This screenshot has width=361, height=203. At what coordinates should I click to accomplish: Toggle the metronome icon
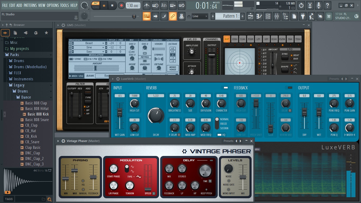[x=146, y=5]
